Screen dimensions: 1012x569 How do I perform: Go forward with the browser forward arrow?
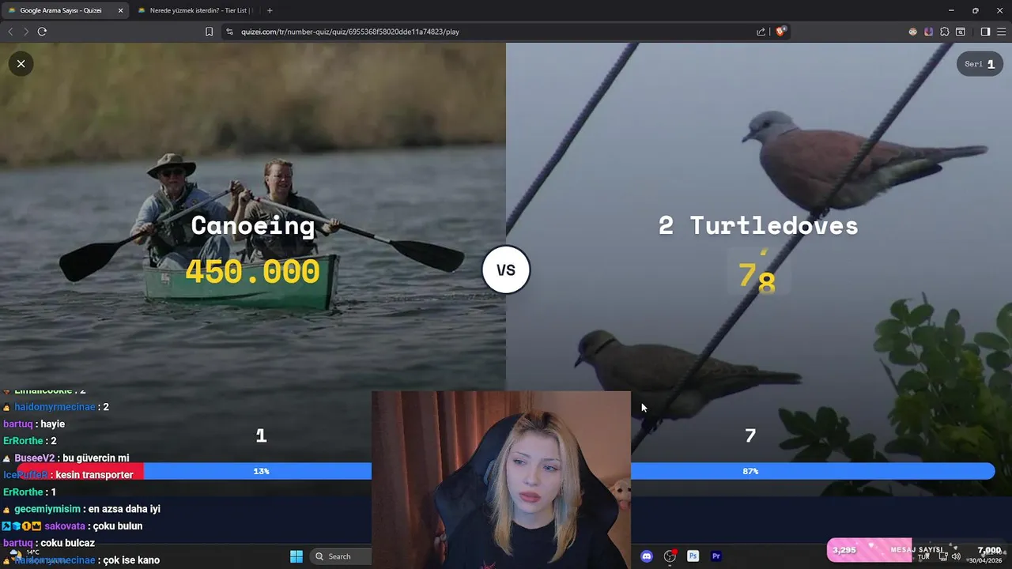click(x=26, y=32)
